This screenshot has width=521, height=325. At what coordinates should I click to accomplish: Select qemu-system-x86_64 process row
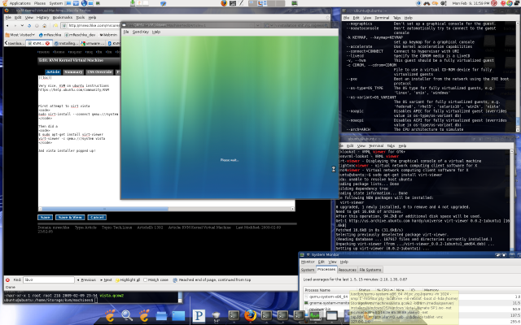tap(412, 297)
